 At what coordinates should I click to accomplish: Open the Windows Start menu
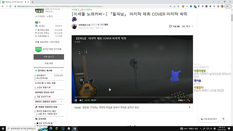click(3, 129)
